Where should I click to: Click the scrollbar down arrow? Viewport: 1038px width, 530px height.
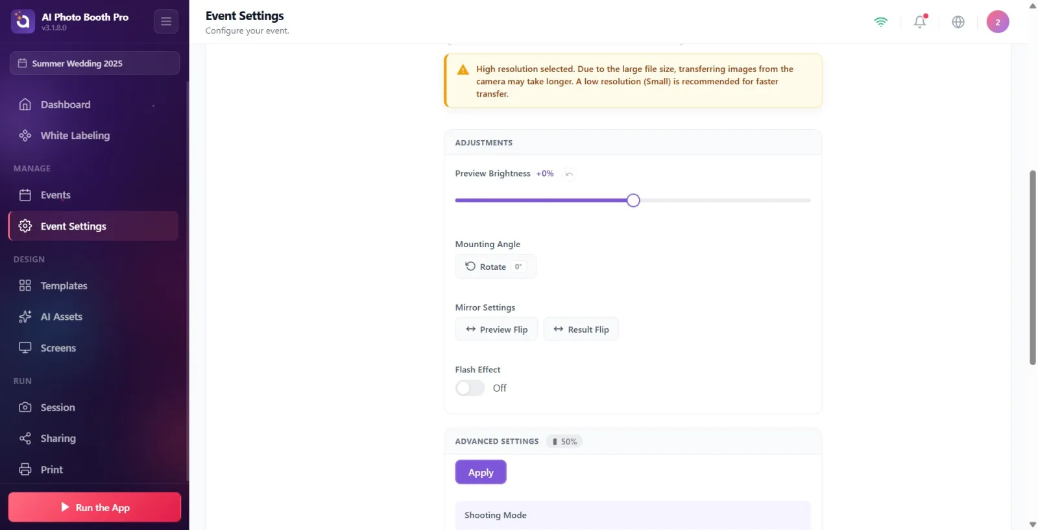click(1032, 524)
